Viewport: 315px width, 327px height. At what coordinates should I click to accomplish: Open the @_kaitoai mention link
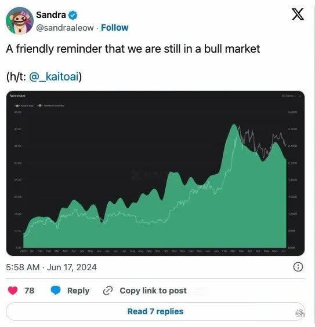point(54,76)
